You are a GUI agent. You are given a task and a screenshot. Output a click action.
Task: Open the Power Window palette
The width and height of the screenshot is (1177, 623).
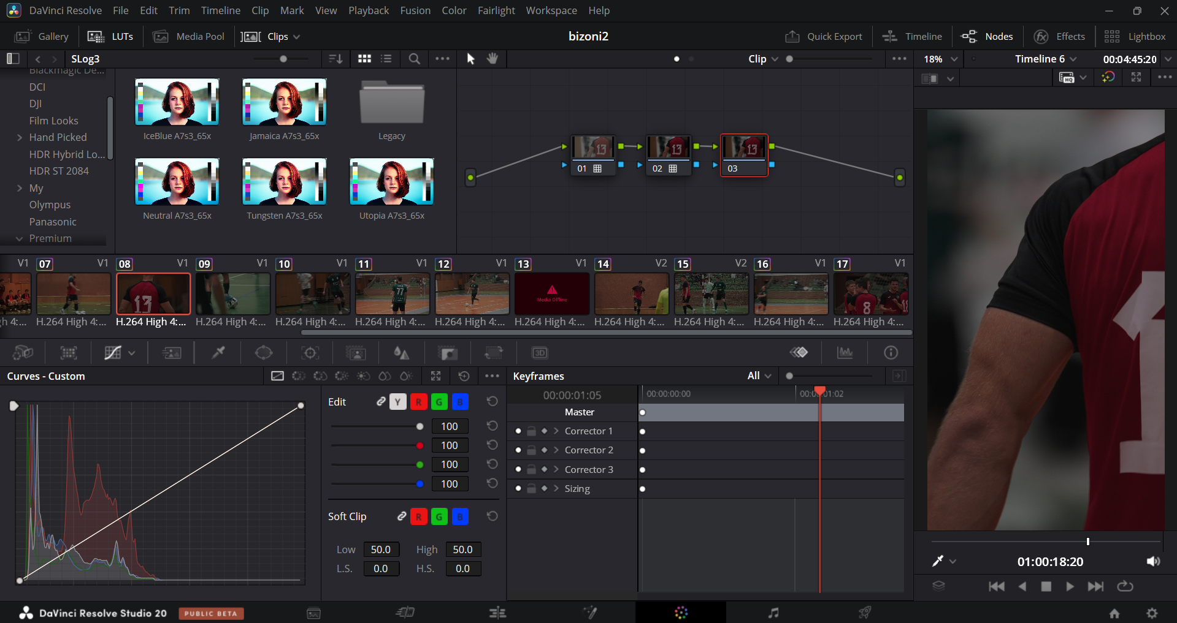click(x=264, y=353)
